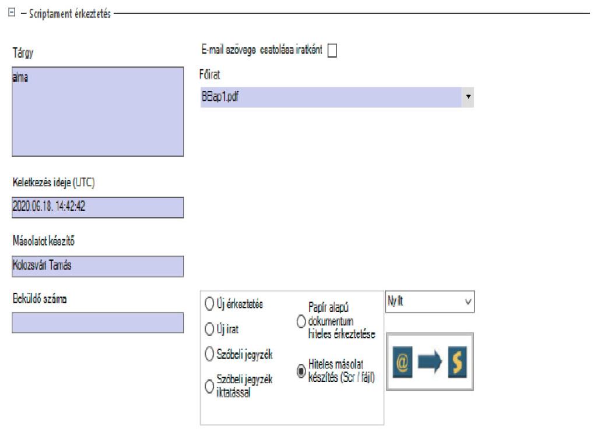Choose Hiteles másolat készítés (Scr / fájl)

point(301,371)
